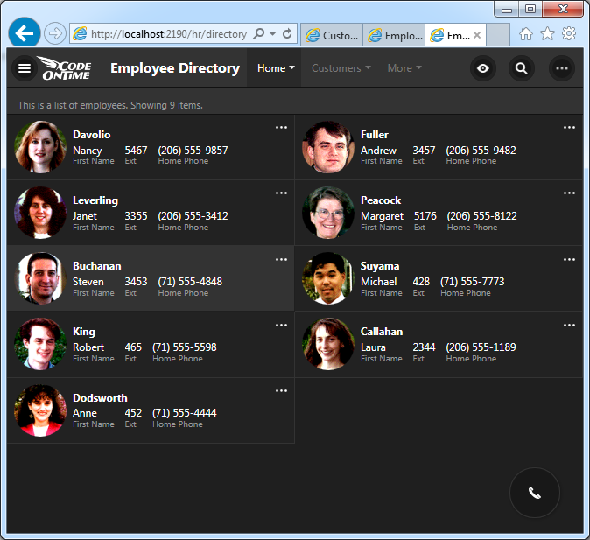Select Anne Dodsworth's photo
The image size is (590, 540).
pos(40,410)
